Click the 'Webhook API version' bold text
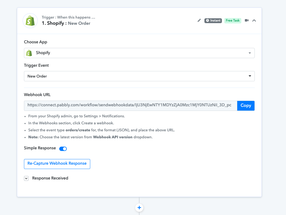Viewport: 286px width, 215px height. coord(113,137)
